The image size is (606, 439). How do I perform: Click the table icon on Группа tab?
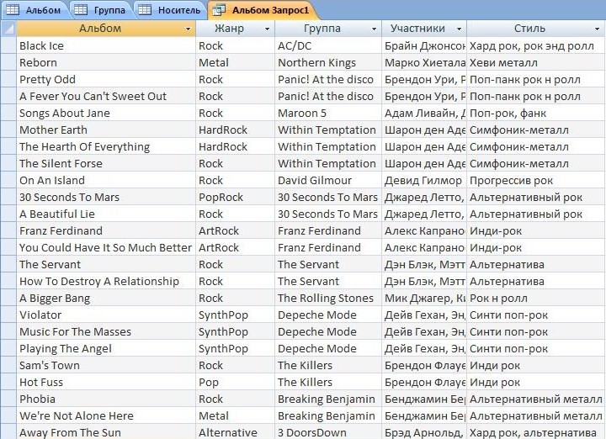pyautogui.click(x=81, y=10)
